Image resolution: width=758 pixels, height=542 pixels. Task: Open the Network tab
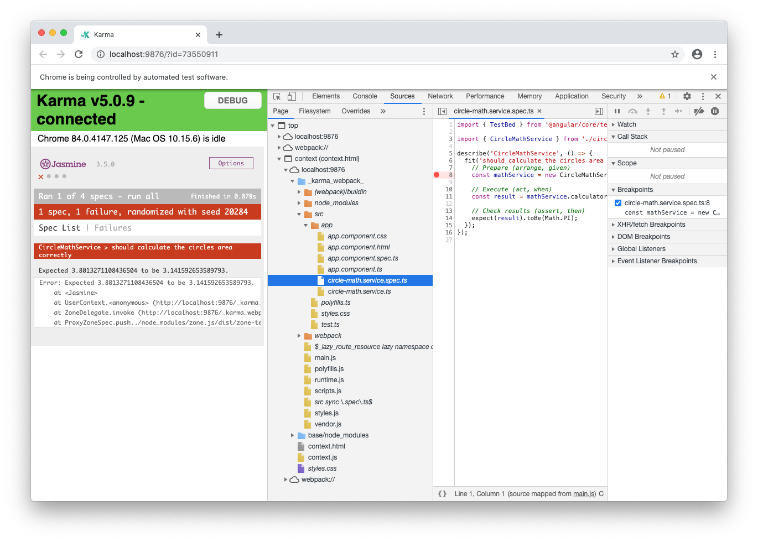[440, 96]
